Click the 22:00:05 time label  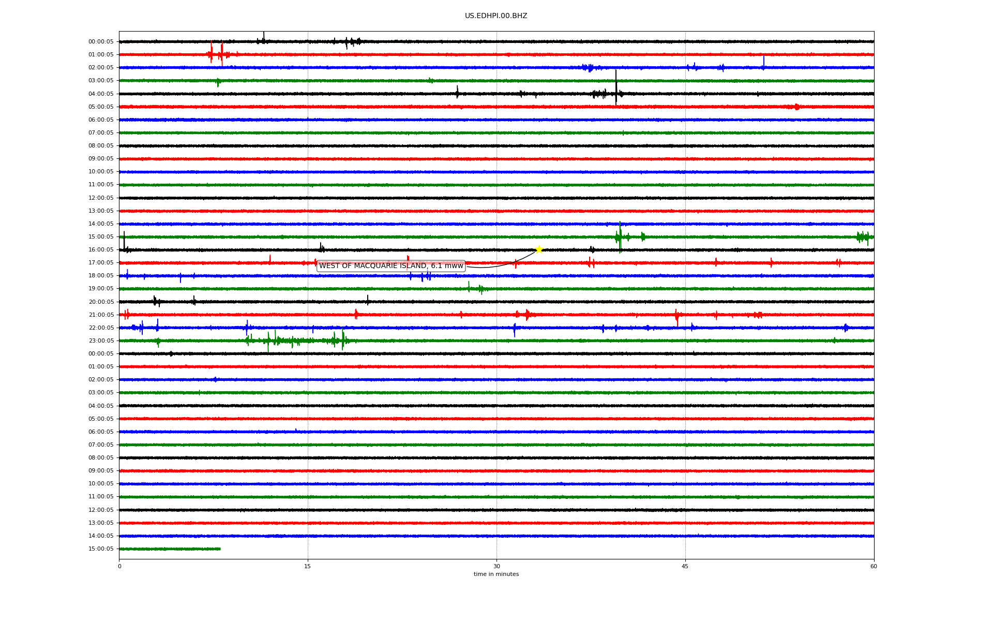pos(101,328)
